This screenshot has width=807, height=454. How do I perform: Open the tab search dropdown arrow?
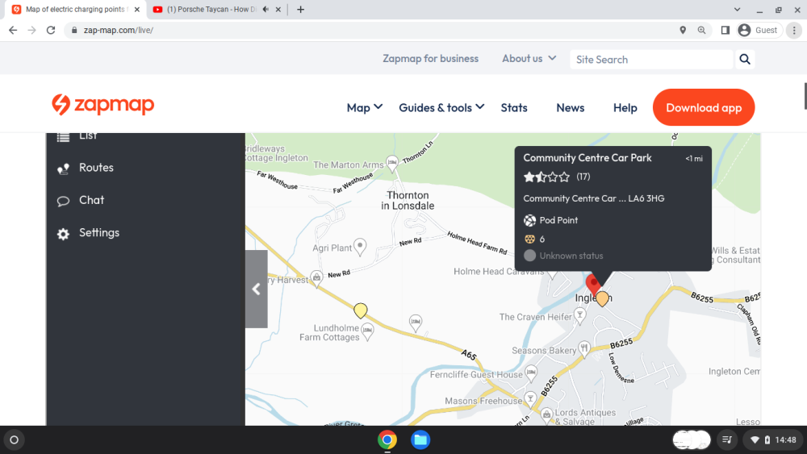737,9
